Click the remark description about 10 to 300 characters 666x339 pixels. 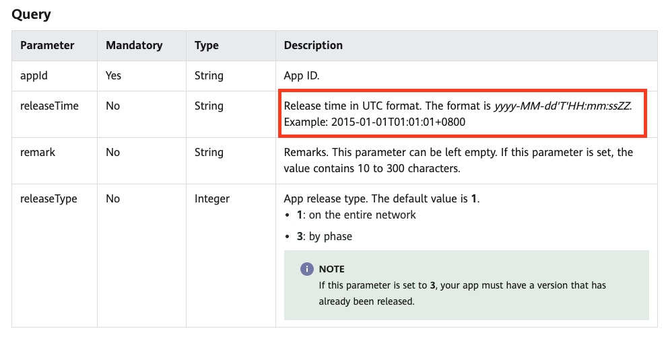[459, 160]
